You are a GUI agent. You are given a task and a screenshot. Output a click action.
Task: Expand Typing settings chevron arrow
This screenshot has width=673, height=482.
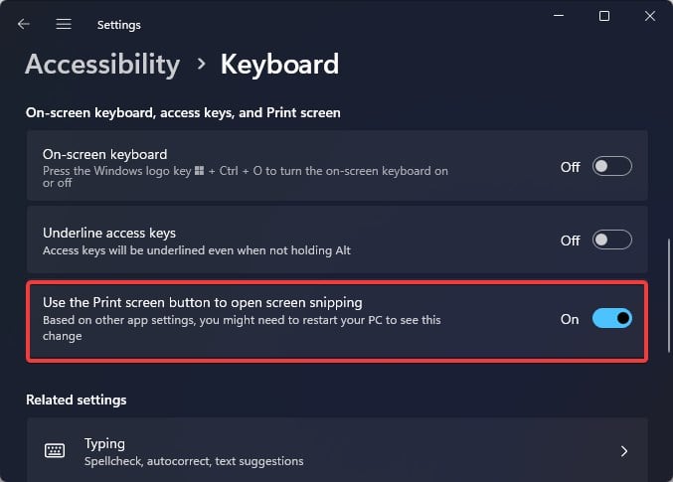624,451
